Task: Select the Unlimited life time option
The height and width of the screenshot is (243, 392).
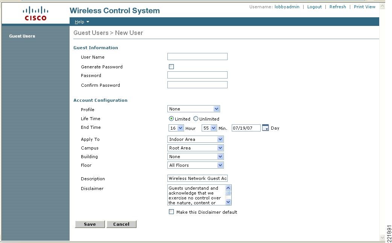Action: coord(196,119)
